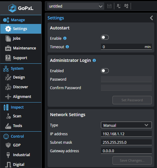The image size is (157, 168).
Task: Click the Set Password button
Action: 132,100
